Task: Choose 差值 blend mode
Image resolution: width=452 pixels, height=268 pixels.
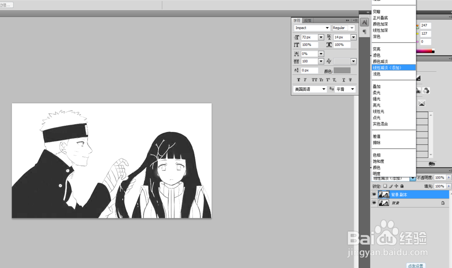Action: click(x=377, y=136)
